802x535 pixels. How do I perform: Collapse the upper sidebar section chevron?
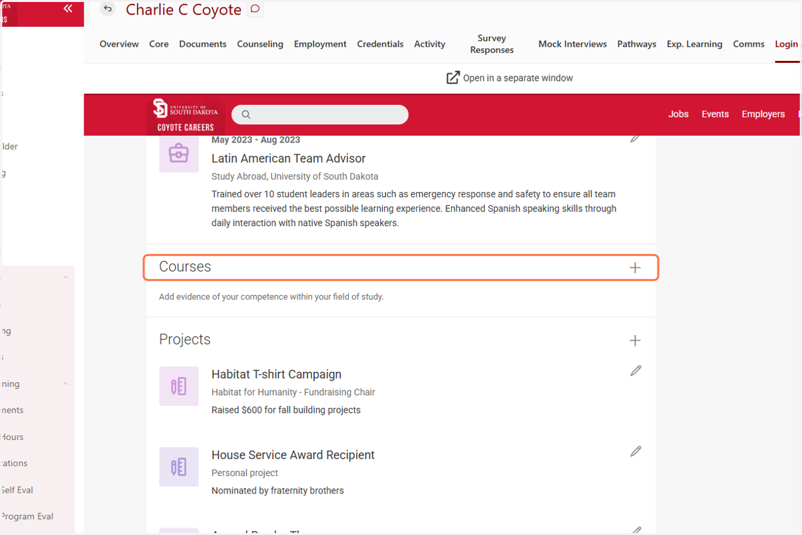[x=65, y=278]
